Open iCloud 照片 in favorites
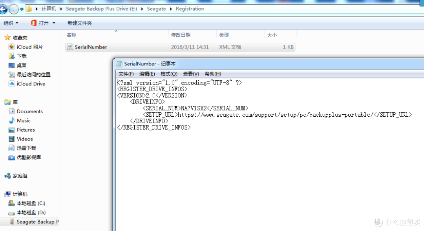This screenshot has height=231, width=424. 30,47
